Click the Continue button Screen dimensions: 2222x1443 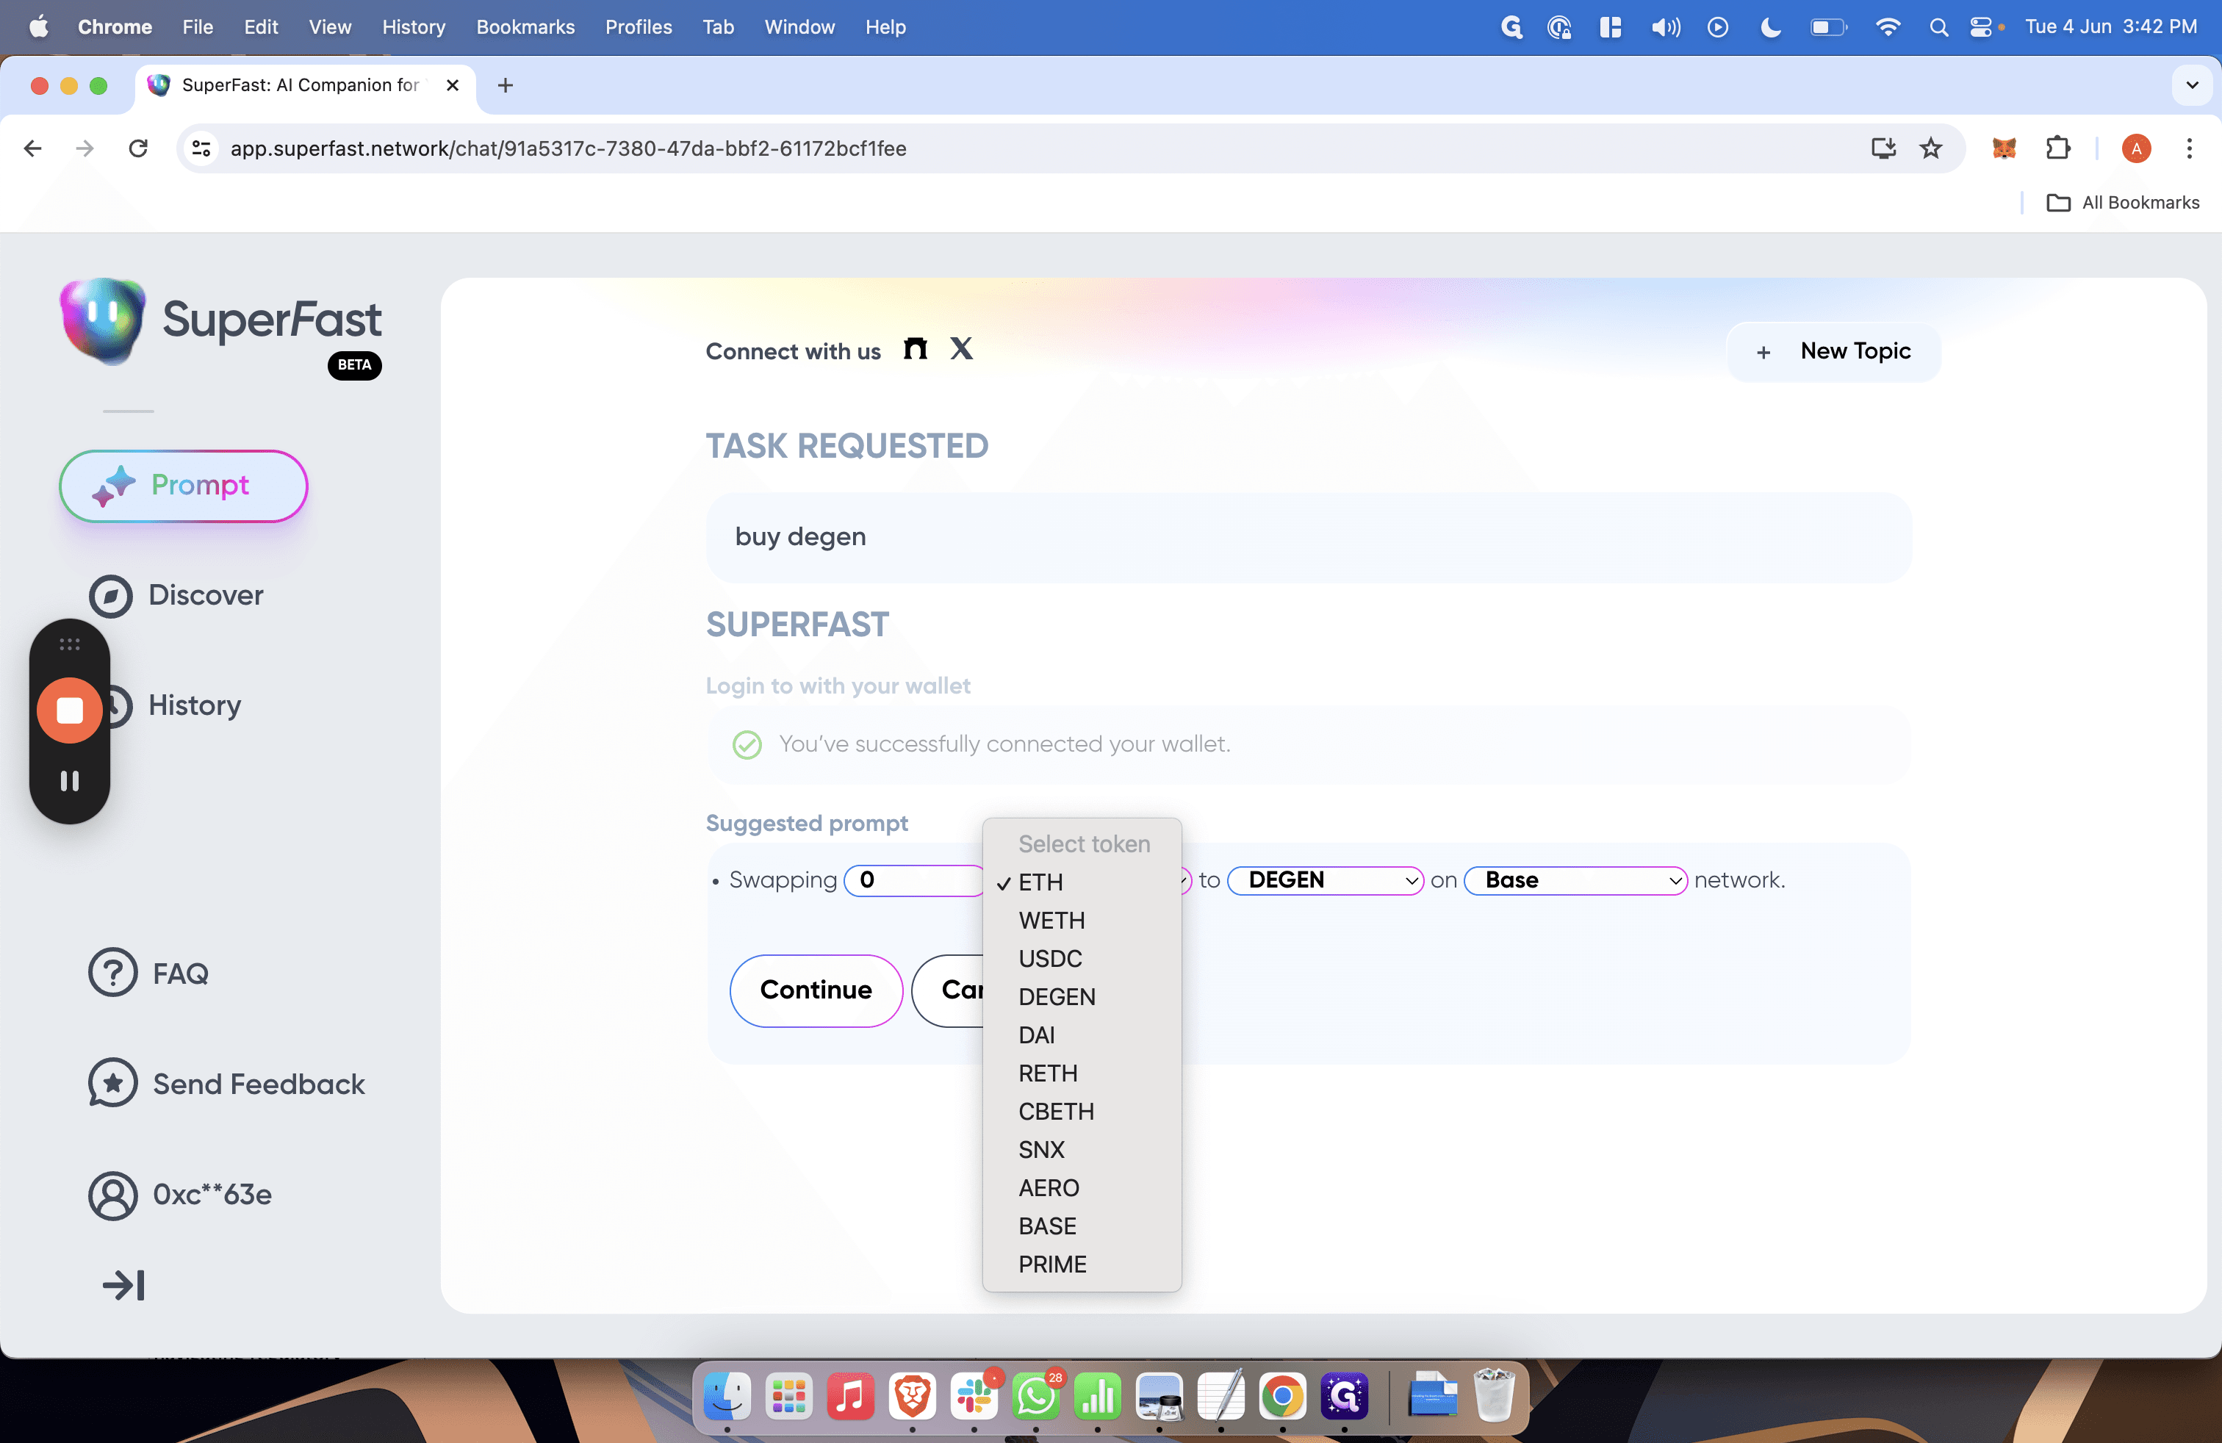[x=815, y=990]
